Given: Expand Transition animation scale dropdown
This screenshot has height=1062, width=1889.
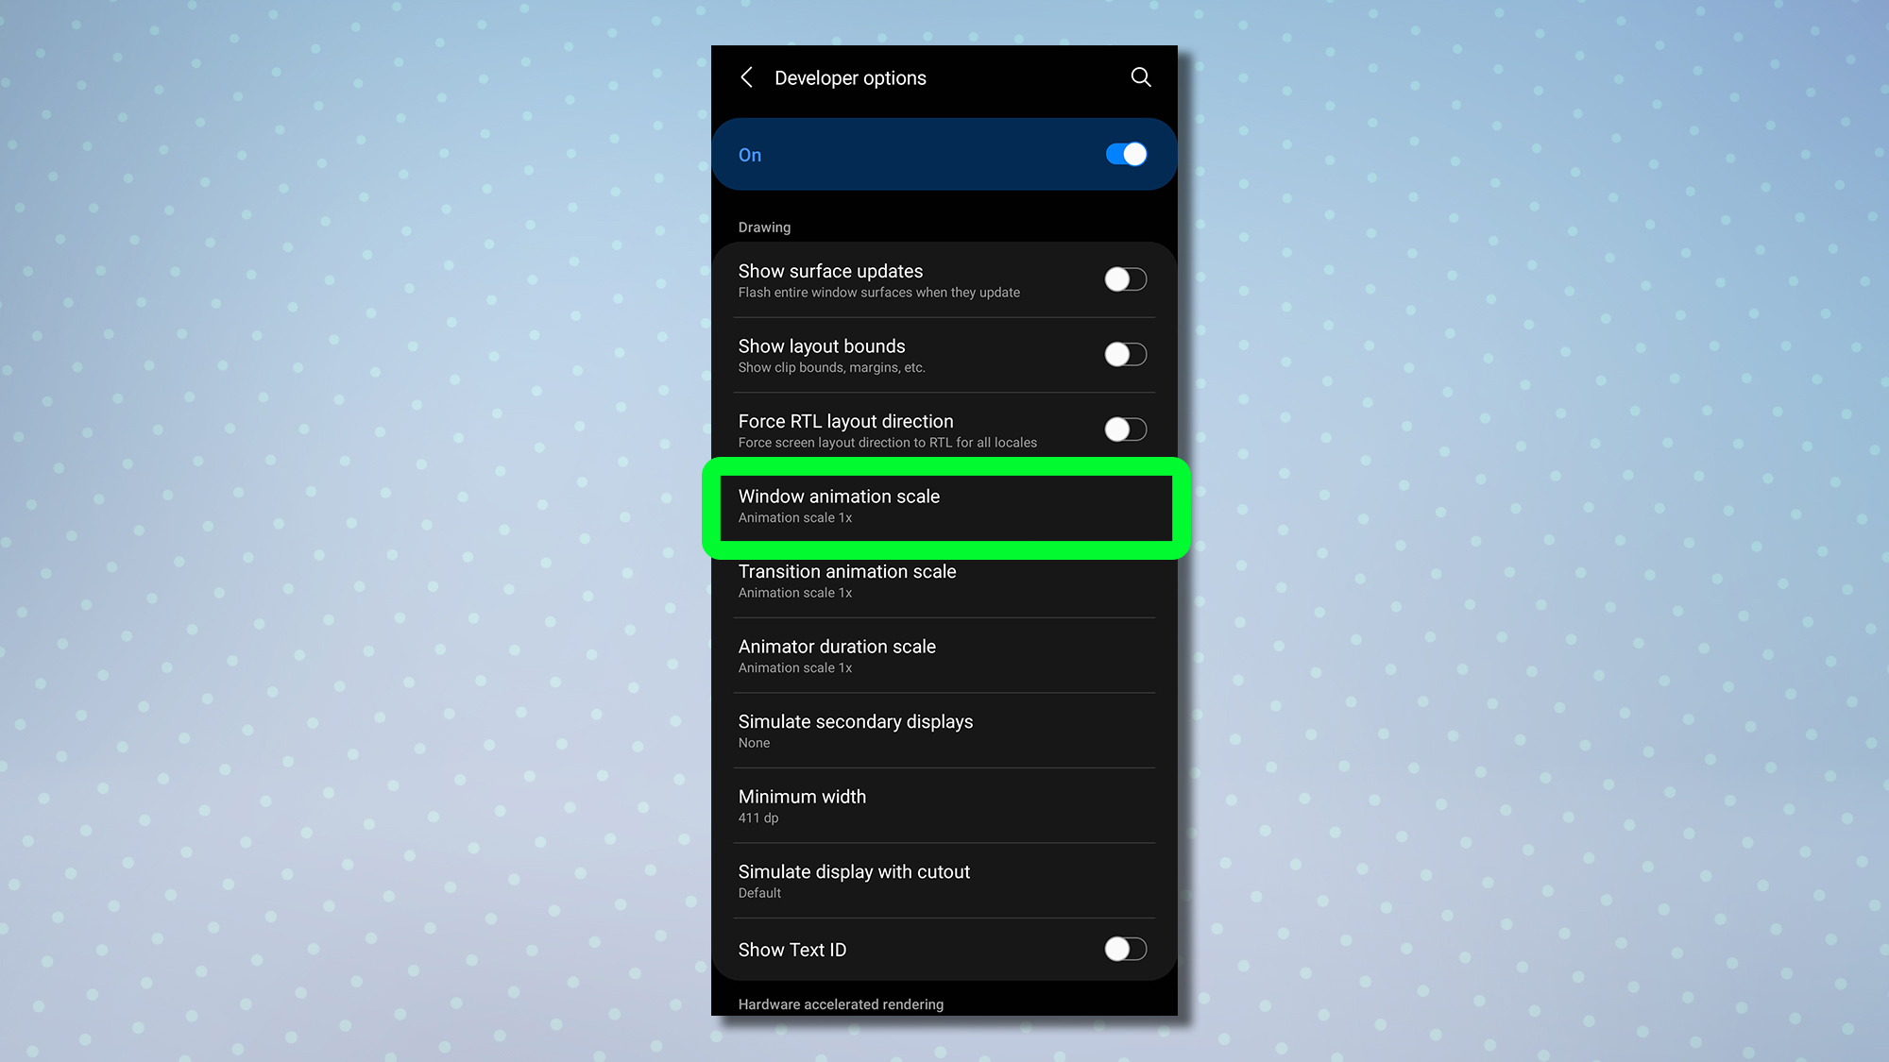Looking at the screenshot, I should pos(944,580).
